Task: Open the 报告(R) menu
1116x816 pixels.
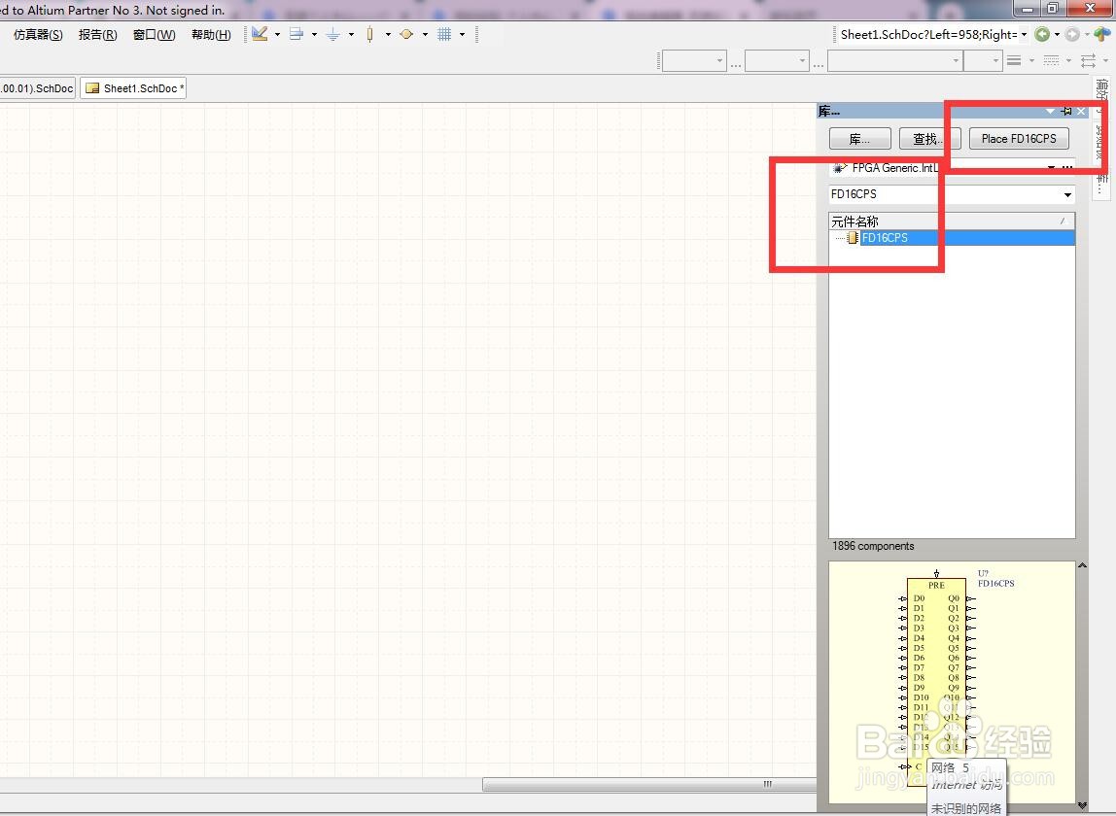Action: click(97, 34)
